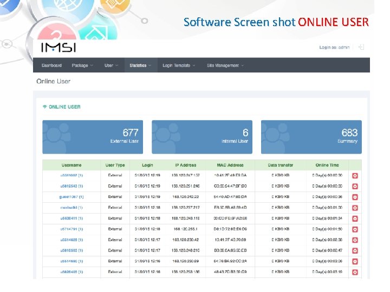
Task: Disconnect user with online time 00:00:30
Action: click(355, 176)
